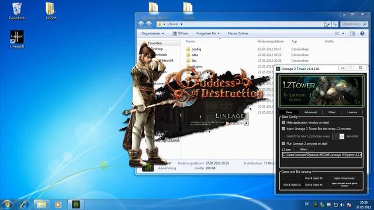
Task: Click the DE language indicator
Action: [307, 204]
